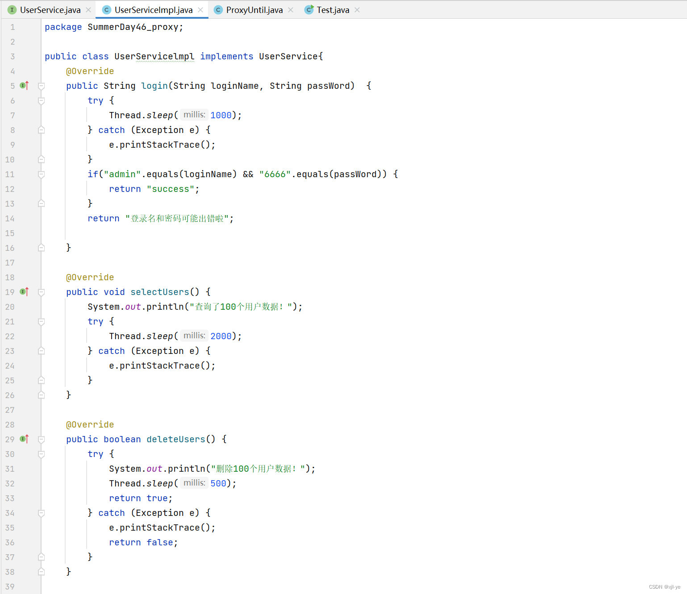Click the "admin" string literal
687x594 pixels.
(x=122, y=174)
